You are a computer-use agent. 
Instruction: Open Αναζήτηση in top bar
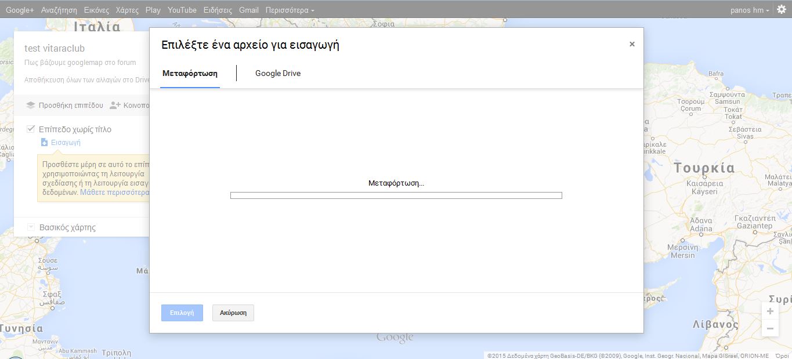click(x=59, y=10)
